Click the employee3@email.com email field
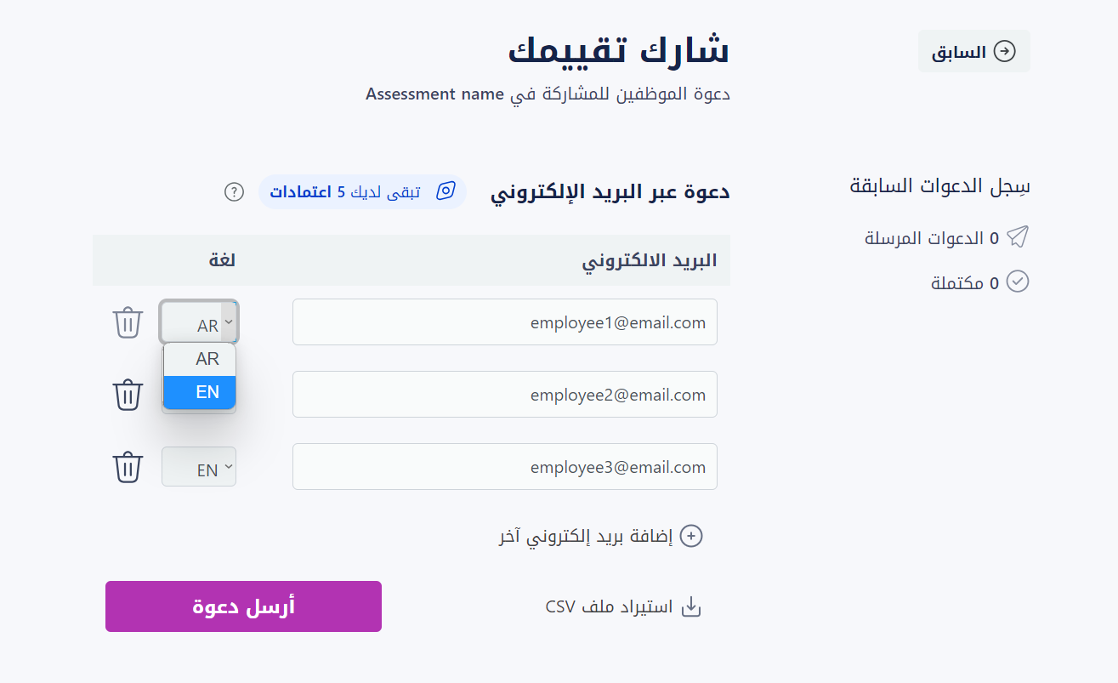 (505, 467)
